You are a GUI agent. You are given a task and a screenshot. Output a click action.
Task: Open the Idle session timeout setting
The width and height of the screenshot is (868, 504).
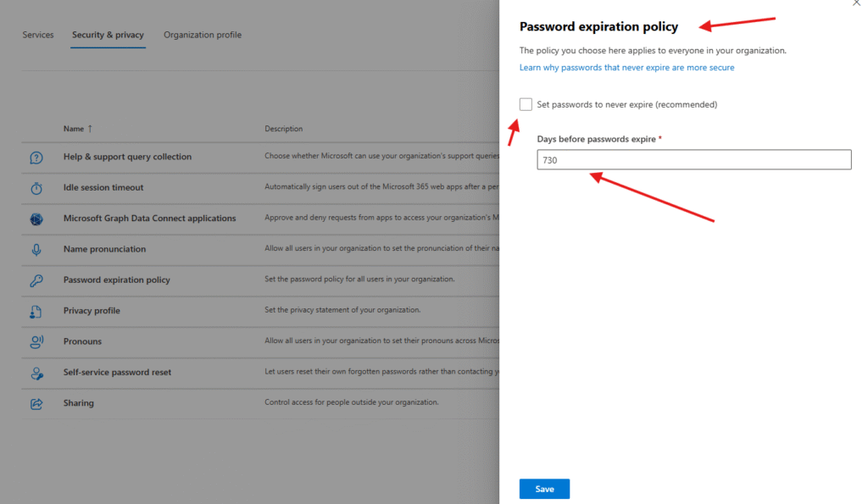[x=103, y=188]
